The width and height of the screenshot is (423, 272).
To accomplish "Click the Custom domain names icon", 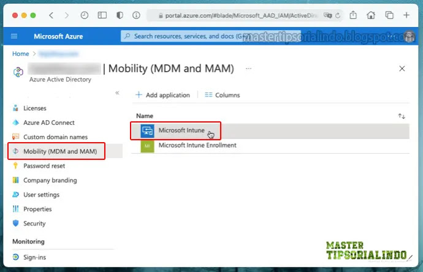I will click(16, 137).
